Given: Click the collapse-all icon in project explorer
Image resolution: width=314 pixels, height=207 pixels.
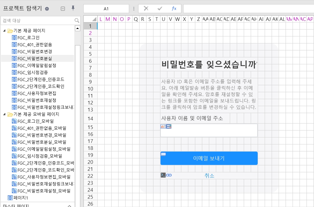Looking at the screenshot, I should (63, 9).
